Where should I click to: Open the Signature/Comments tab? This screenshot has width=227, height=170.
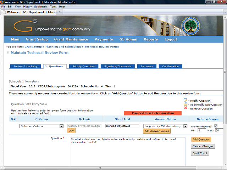click(x=118, y=66)
